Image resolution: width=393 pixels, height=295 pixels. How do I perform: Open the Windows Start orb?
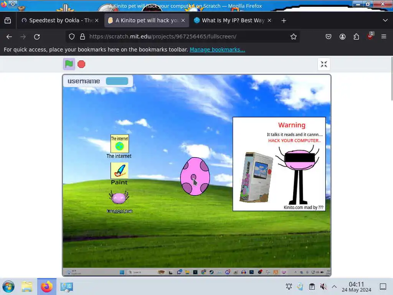(8, 287)
